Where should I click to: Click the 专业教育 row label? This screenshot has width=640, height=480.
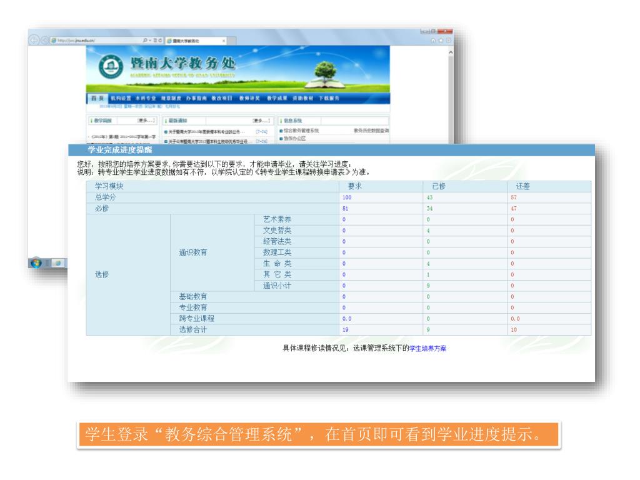[192, 307]
